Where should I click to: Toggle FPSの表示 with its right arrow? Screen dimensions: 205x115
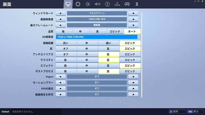tap(133, 88)
